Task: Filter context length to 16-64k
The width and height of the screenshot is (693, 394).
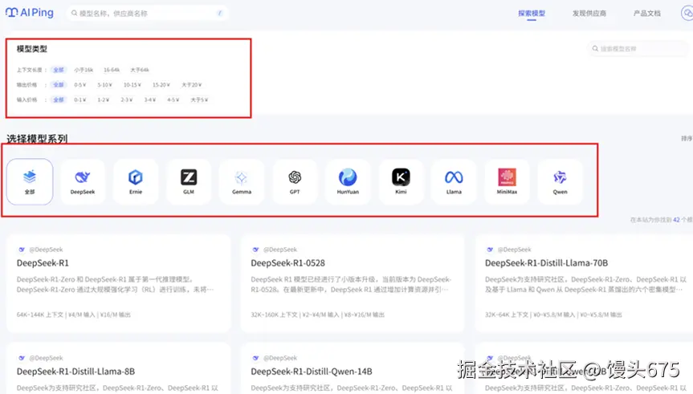Action: tap(112, 70)
